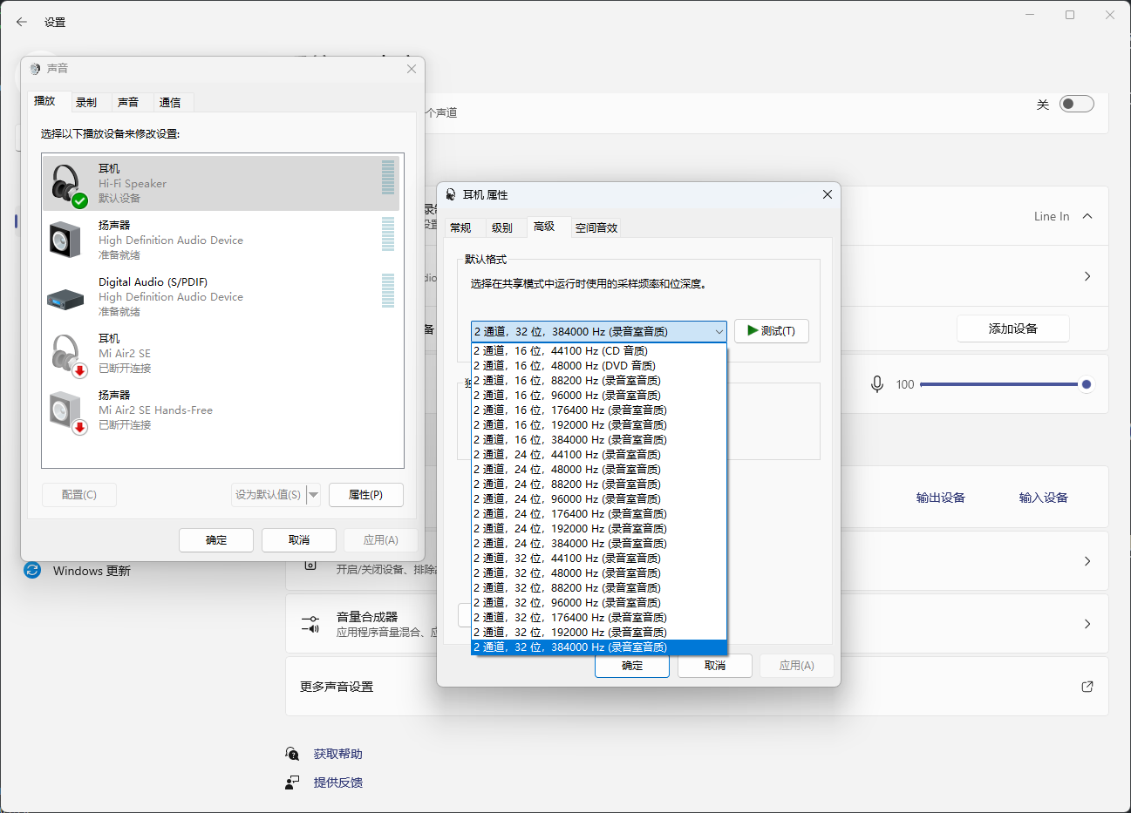This screenshot has width=1131, height=813.
Task: Collapse the Line In section chevron
Action: [1087, 216]
